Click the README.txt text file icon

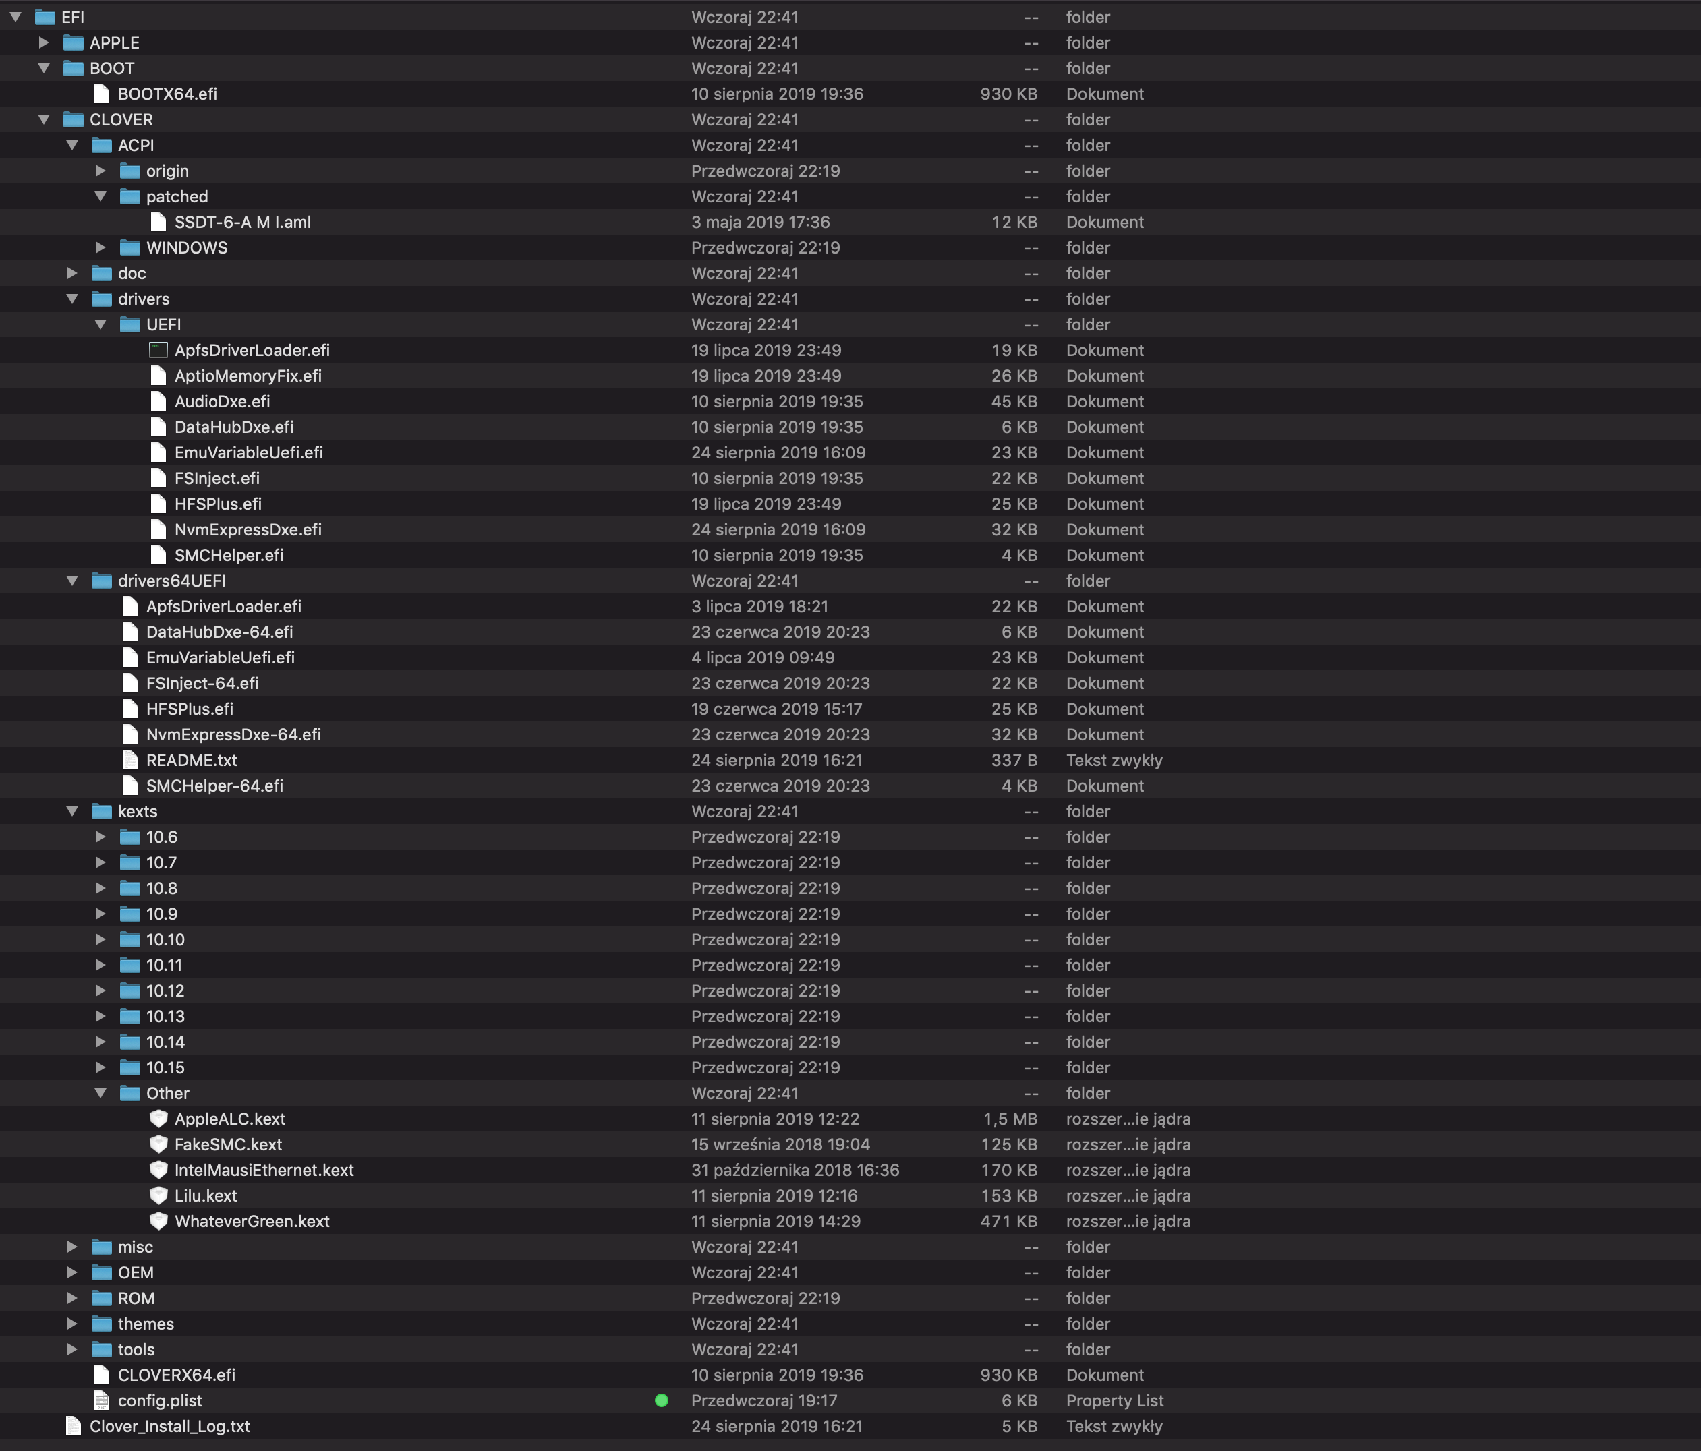click(129, 760)
